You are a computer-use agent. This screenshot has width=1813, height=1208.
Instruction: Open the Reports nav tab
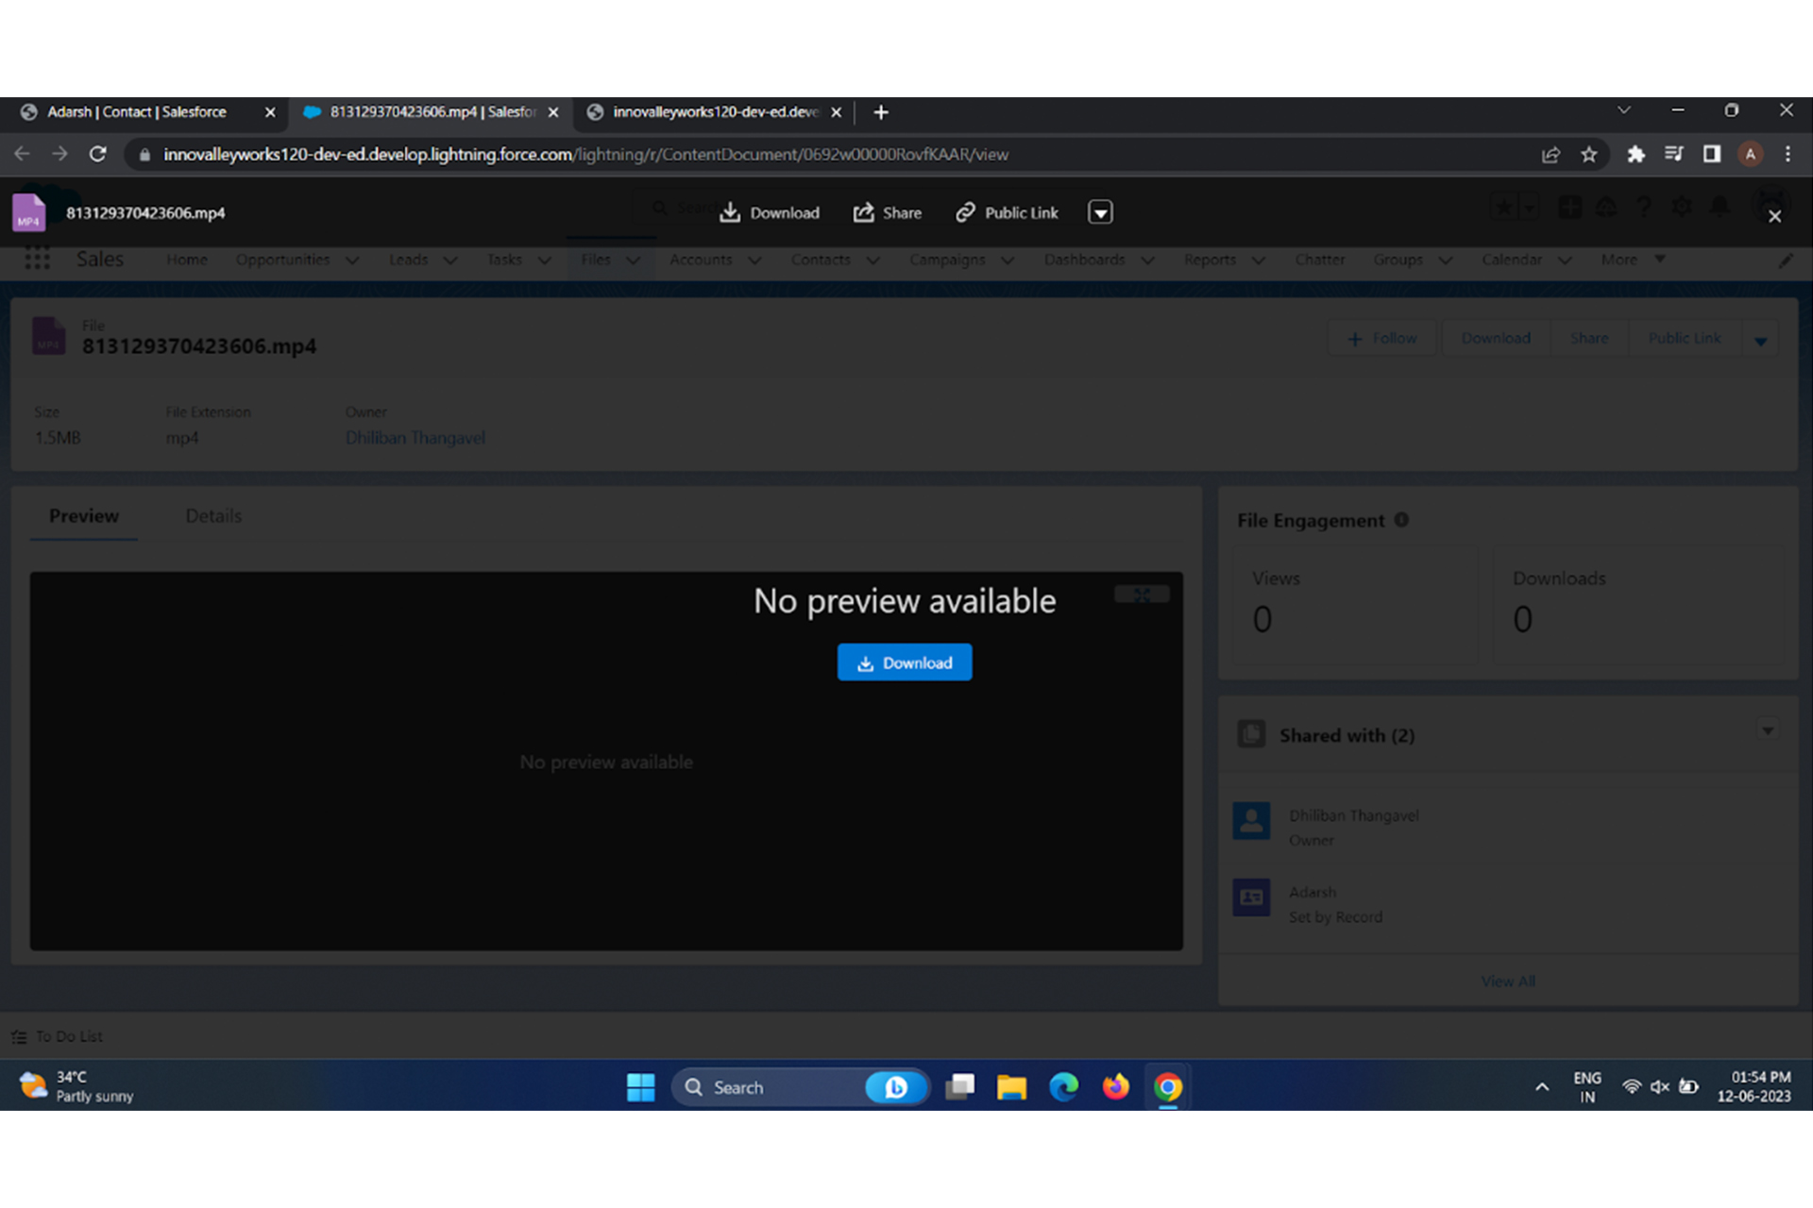tap(1210, 260)
